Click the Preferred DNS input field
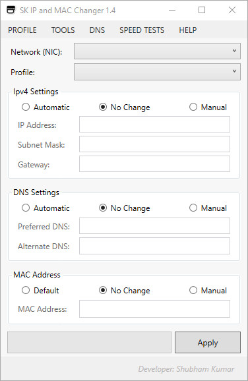The width and height of the screenshot is (248, 381). pyautogui.click(x=154, y=225)
